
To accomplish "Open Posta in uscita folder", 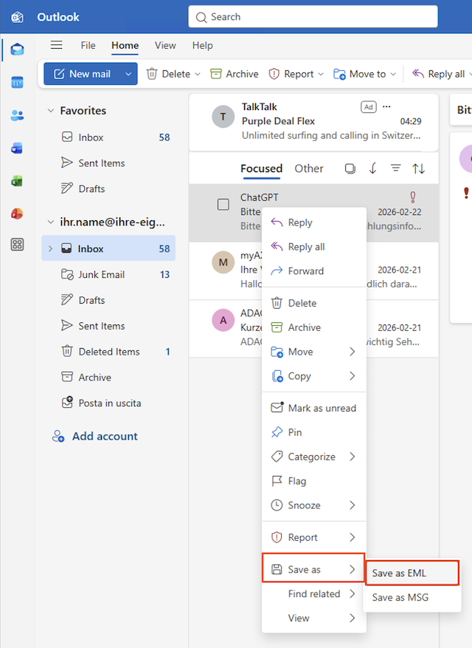I will tap(108, 403).
